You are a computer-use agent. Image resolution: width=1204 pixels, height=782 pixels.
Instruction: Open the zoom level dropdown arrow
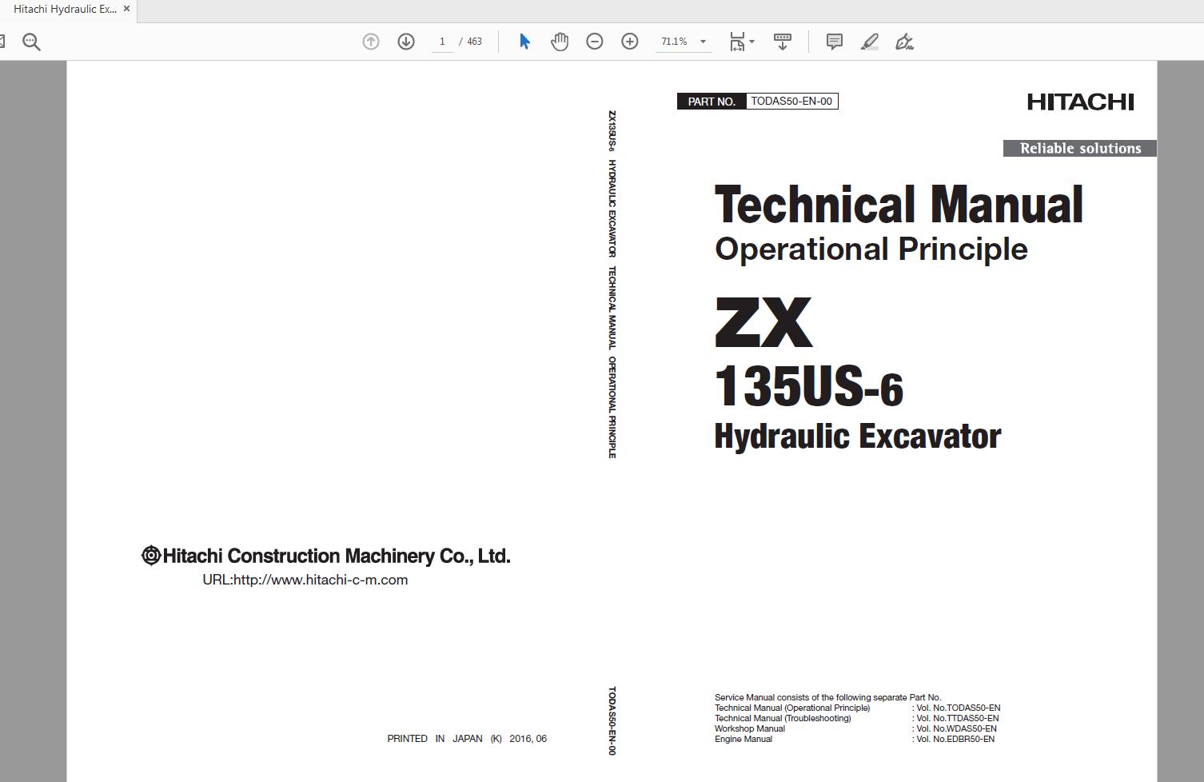tap(704, 42)
